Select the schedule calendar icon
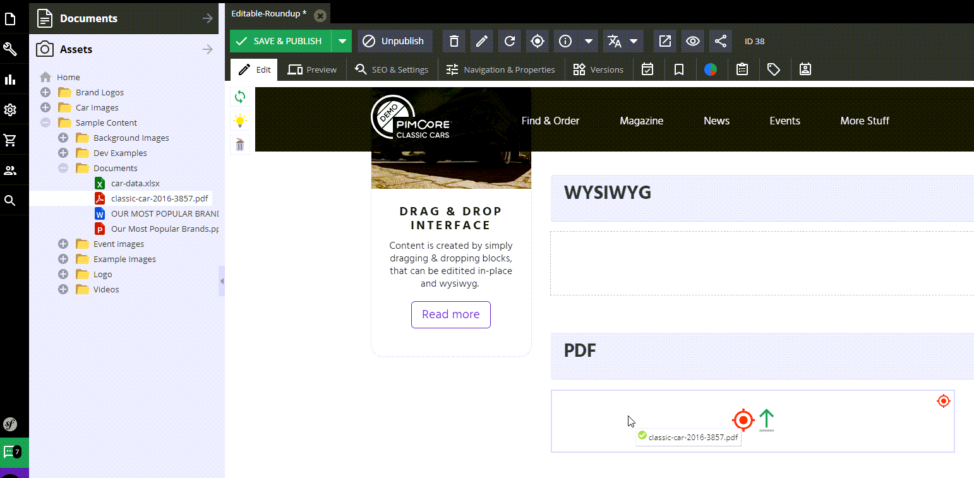 647,69
